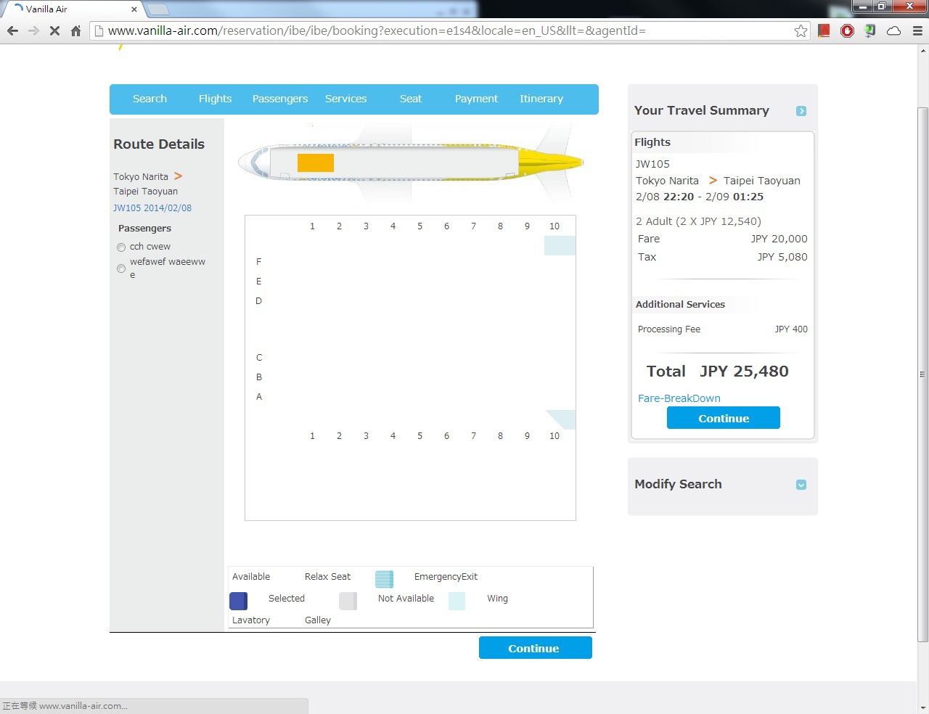Open the browser home page
The height and width of the screenshot is (714, 929).
[x=75, y=30]
